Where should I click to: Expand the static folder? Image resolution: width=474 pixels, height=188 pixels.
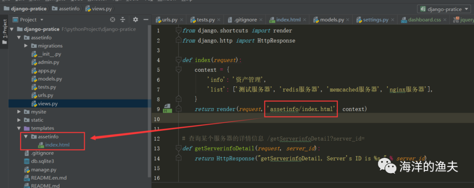tap(19, 120)
